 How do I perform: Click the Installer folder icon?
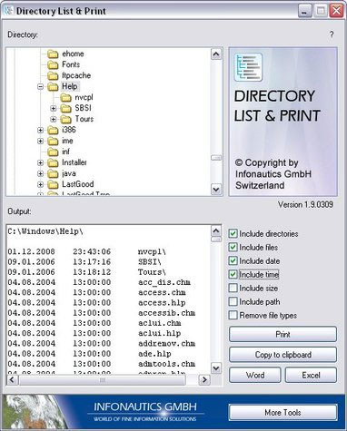pyautogui.click(x=53, y=163)
